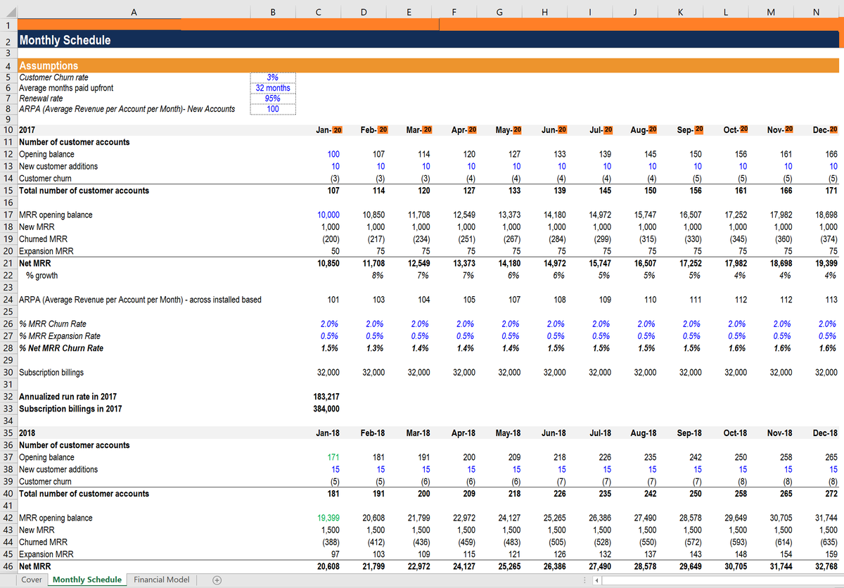The image size is (844, 588).
Task: Switch to the Cover sheet tab
Action: 32,580
